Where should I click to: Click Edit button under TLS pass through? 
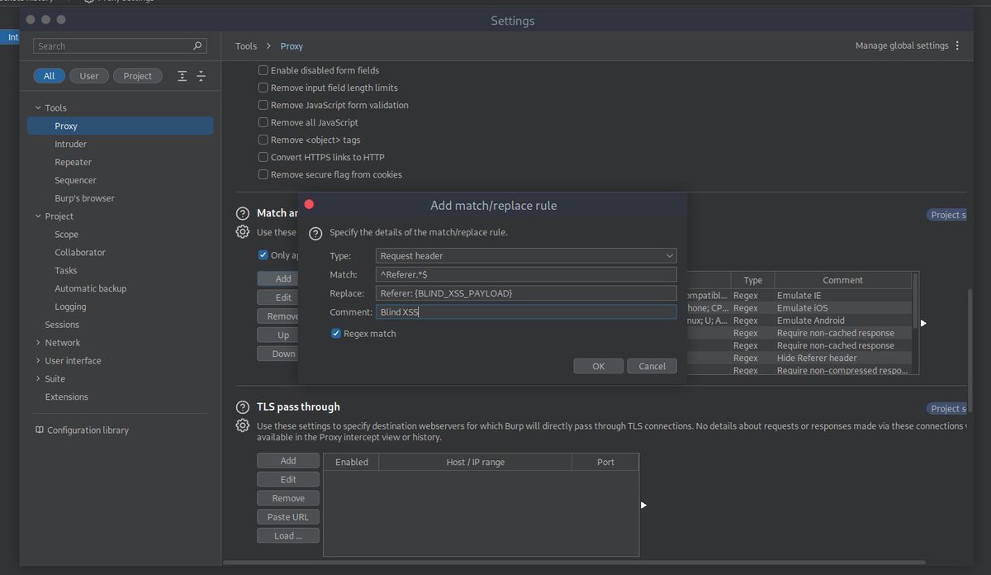[x=288, y=480]
